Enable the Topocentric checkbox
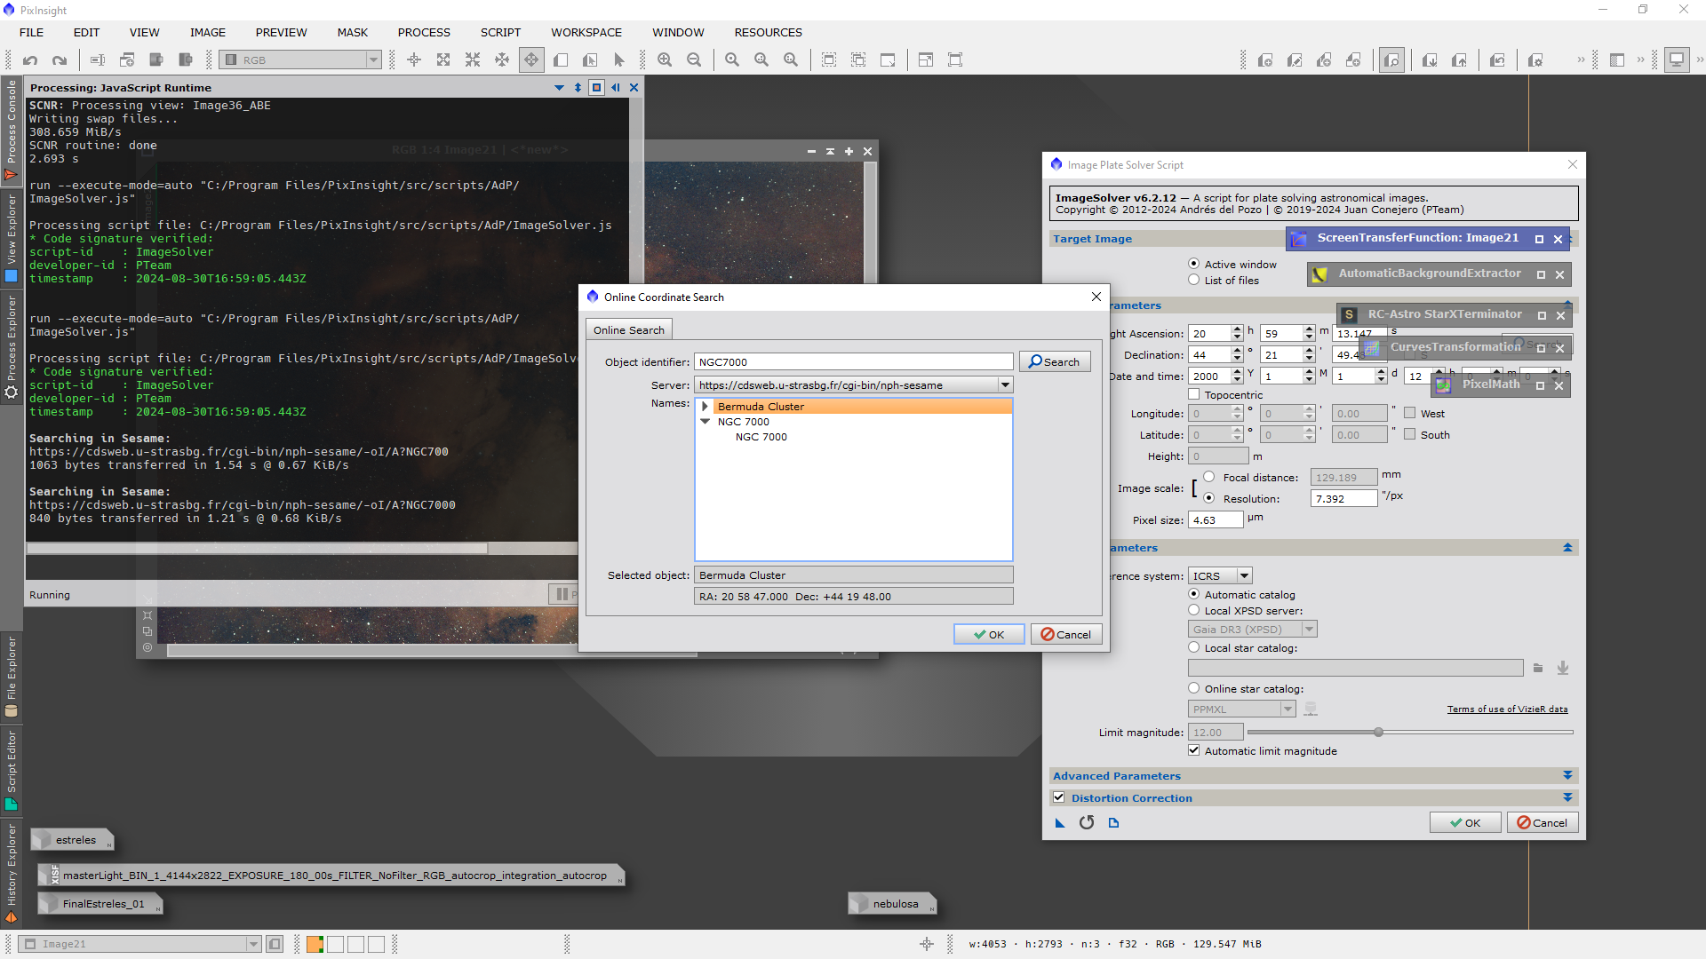This screenshot has width=1706, height=959. click(x=1194, y=395)
